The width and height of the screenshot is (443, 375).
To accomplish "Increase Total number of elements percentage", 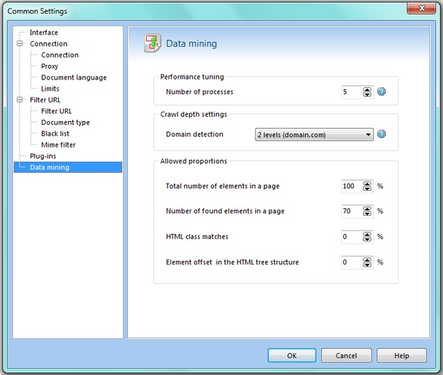I will (x=367, y=183).
